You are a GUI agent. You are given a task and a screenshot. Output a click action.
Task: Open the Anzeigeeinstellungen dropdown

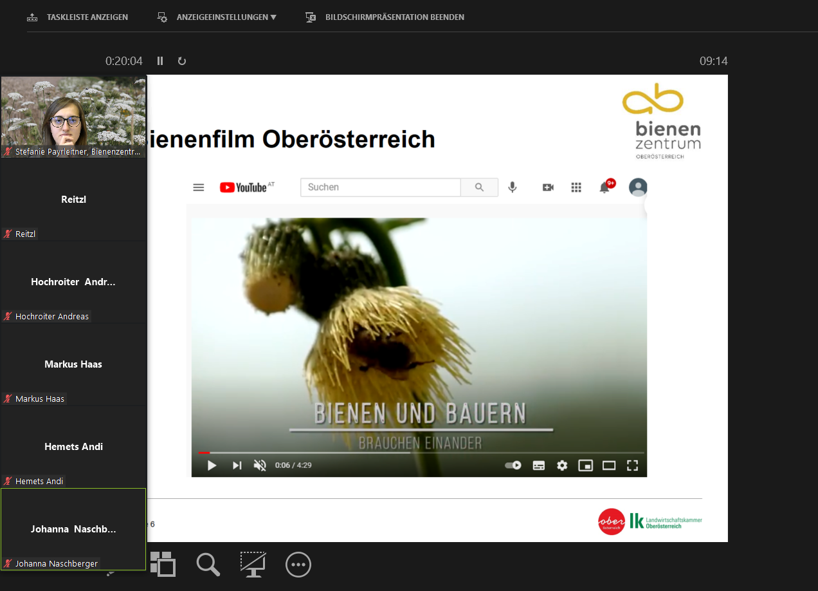216,17
